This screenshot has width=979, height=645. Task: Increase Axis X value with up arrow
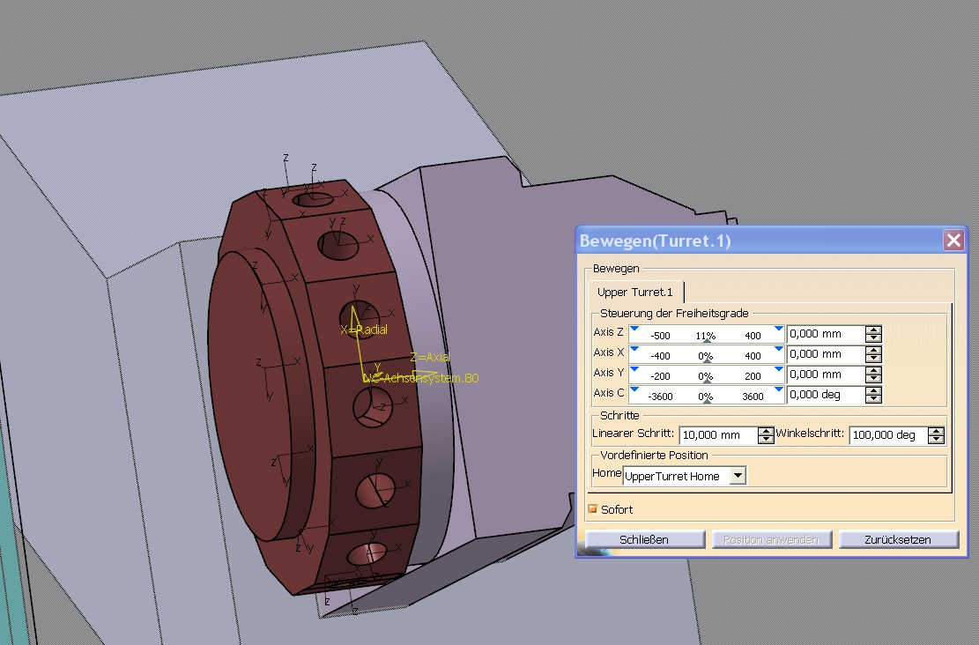[873, 350]
